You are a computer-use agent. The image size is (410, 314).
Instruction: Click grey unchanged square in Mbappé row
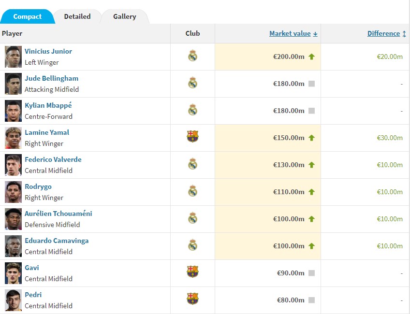pos(311,111)
